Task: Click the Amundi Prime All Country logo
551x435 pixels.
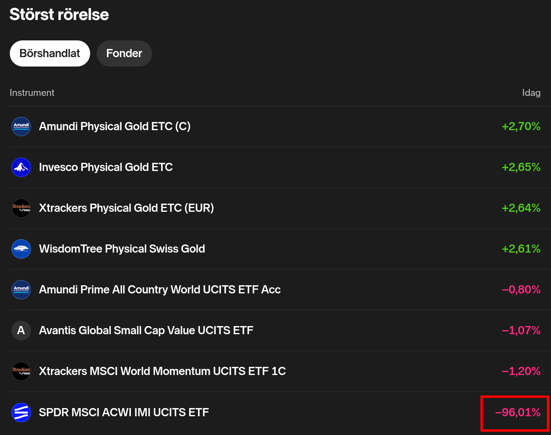Action: tap(21, 290)
